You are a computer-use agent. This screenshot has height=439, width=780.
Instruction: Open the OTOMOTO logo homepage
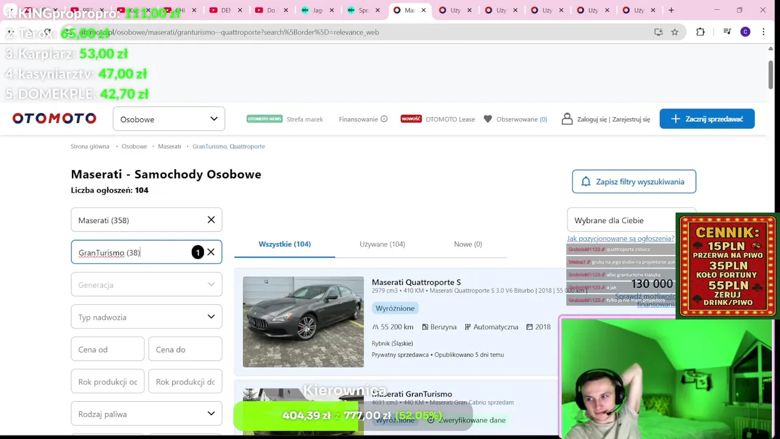54,118
